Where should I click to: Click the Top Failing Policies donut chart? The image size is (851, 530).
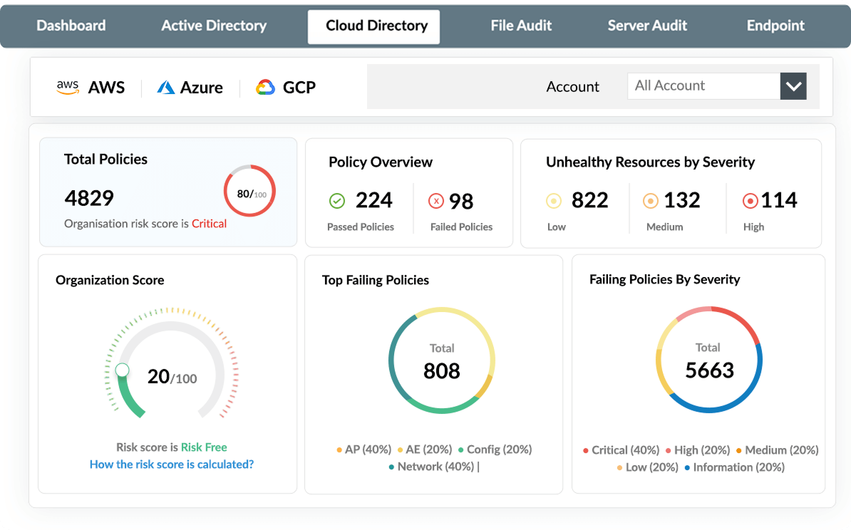[x=442, y=359]
